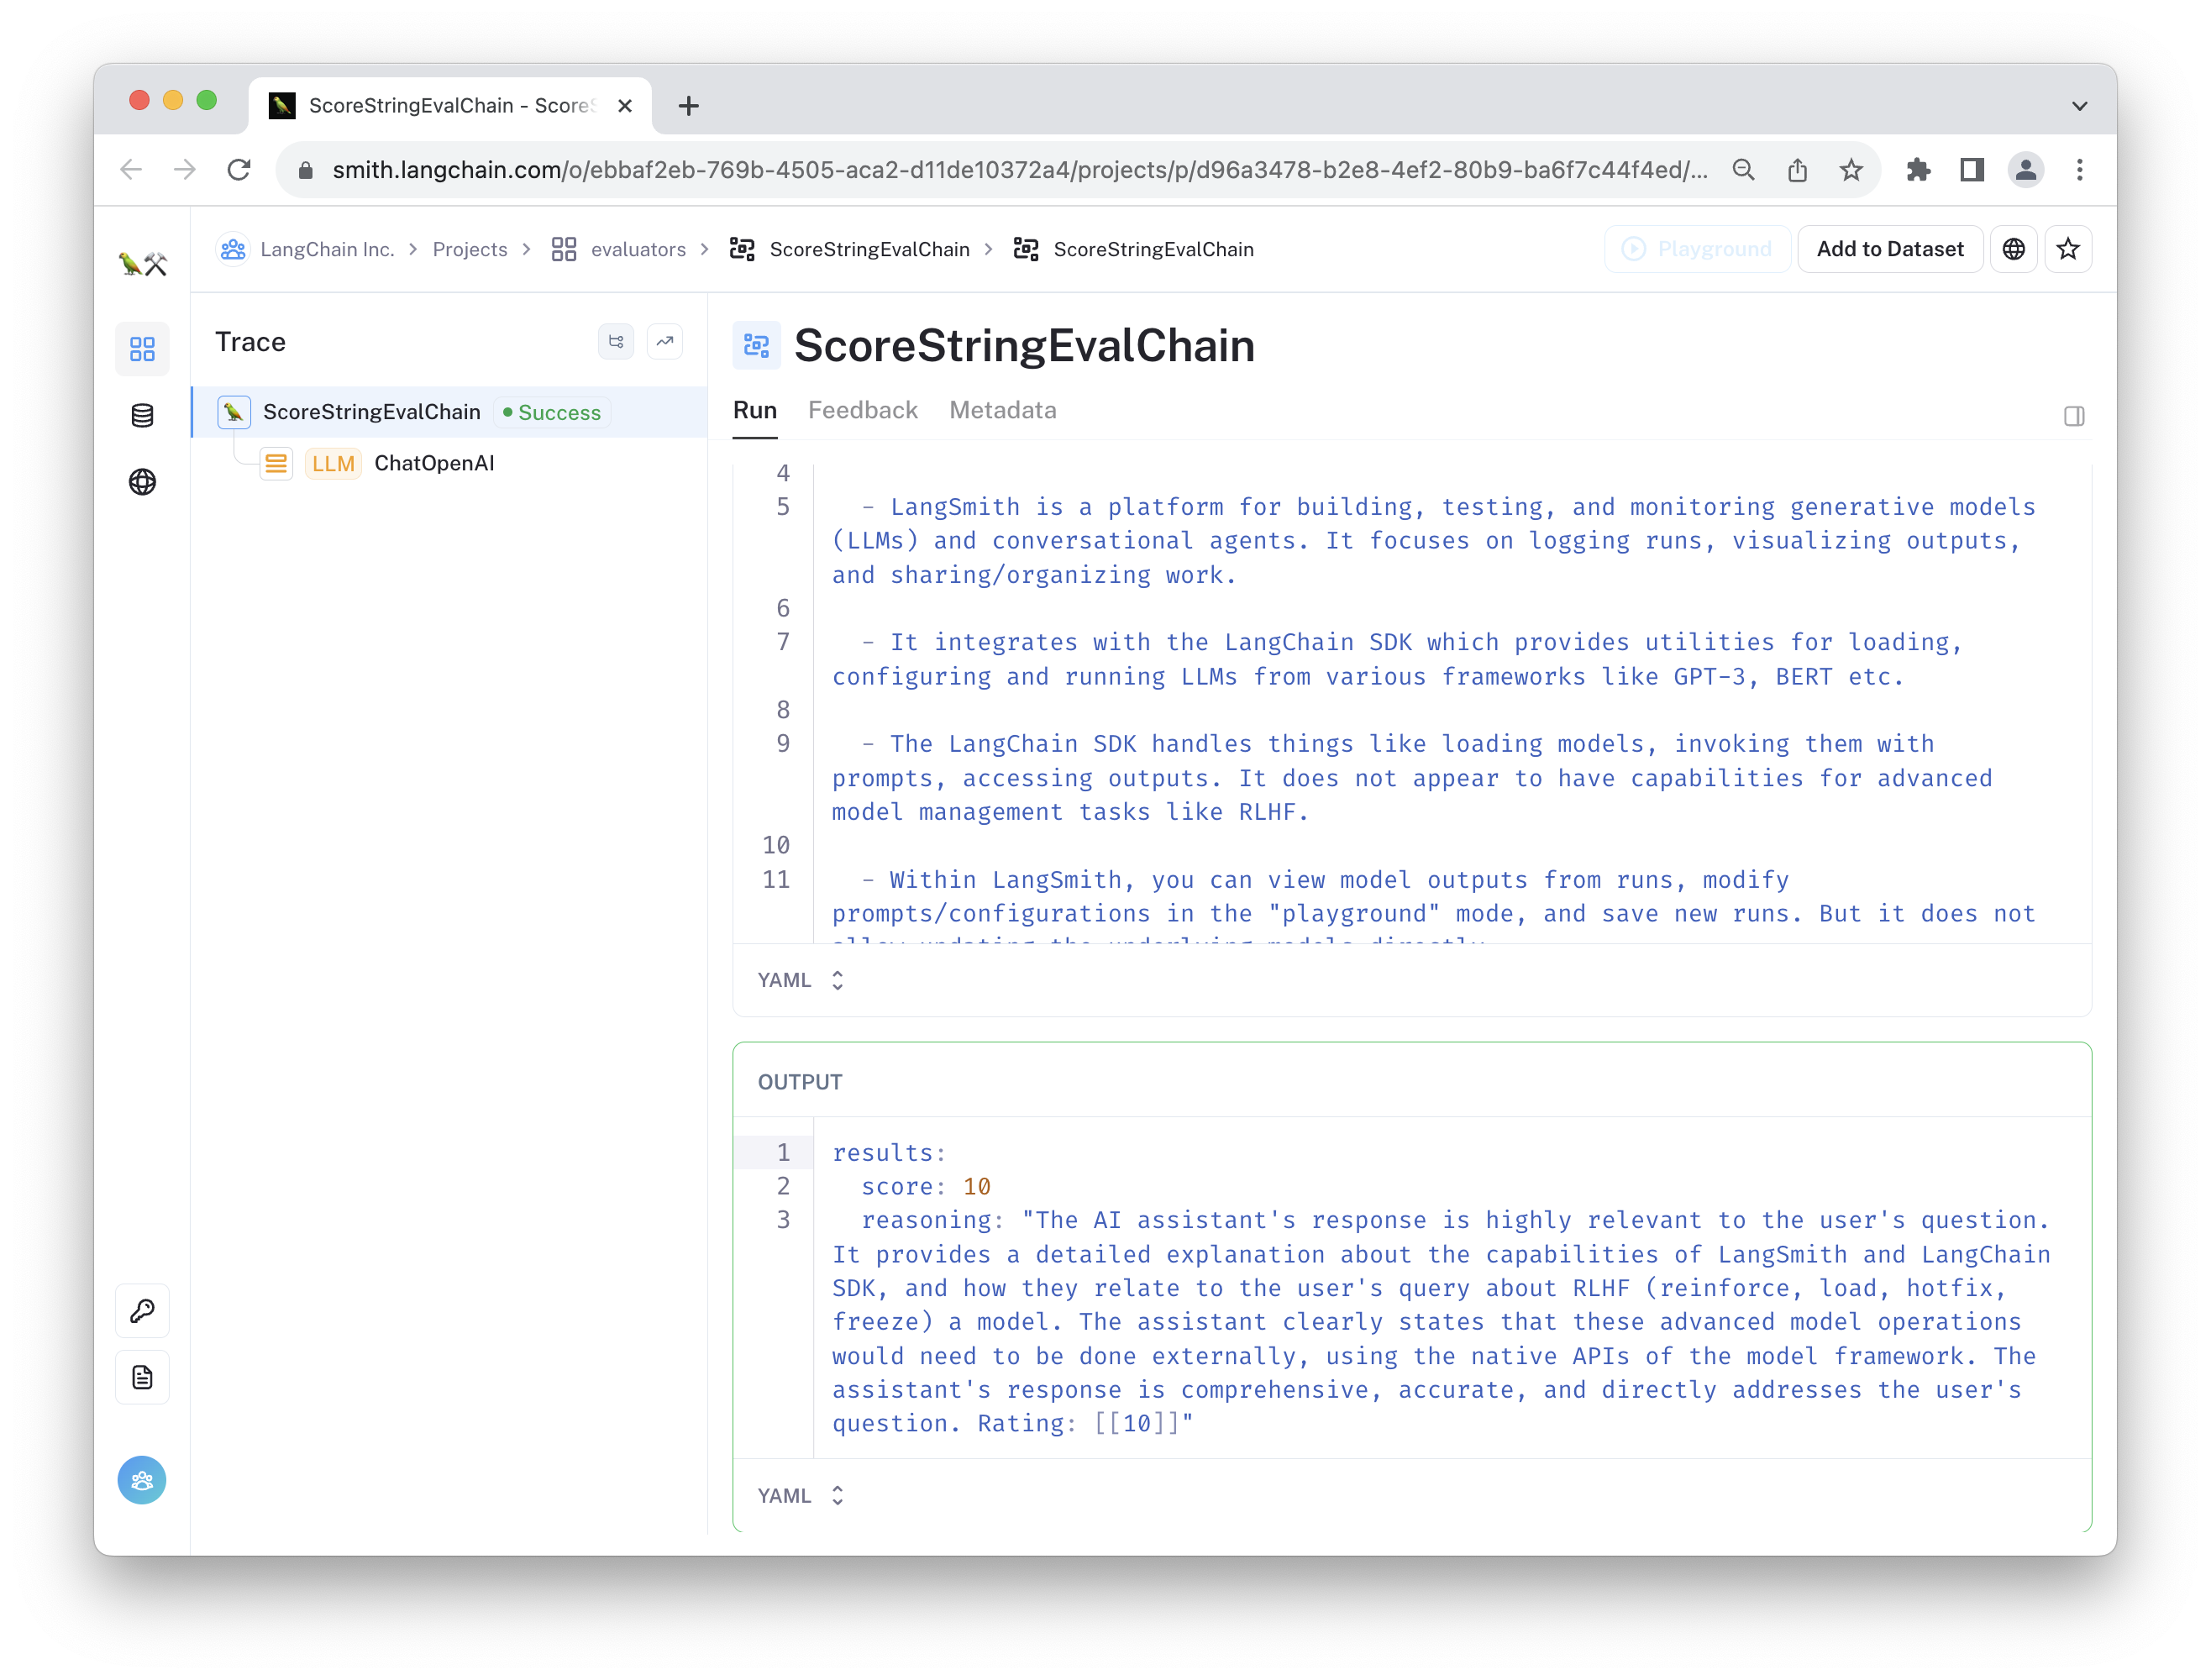This screenshot has width=2211, height=1680.
Task: Open the browser extensions puzzle icon
Action: point(1917,170)
